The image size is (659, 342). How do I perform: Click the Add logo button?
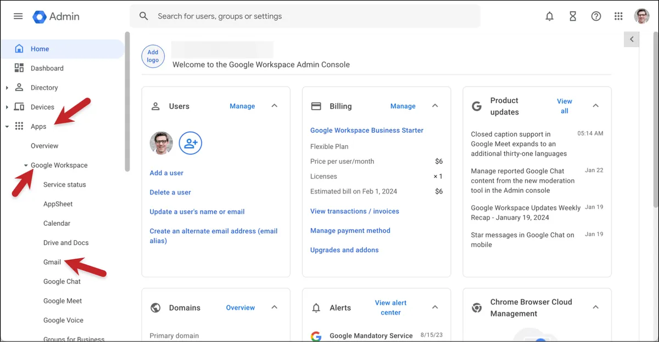tap(153, 56)
